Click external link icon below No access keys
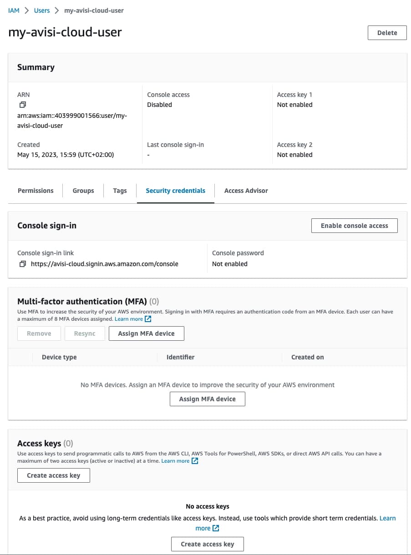 (x=216, y=528)
